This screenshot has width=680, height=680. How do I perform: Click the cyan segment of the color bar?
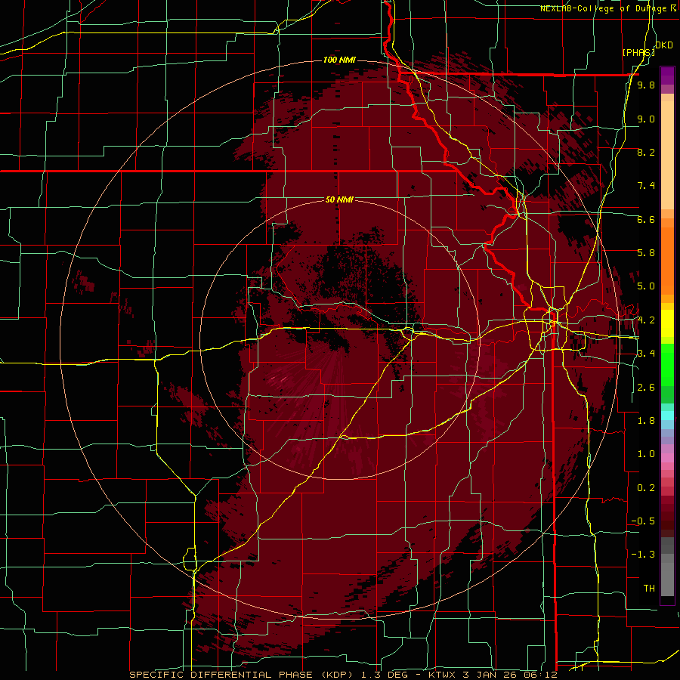pos(667,415)
